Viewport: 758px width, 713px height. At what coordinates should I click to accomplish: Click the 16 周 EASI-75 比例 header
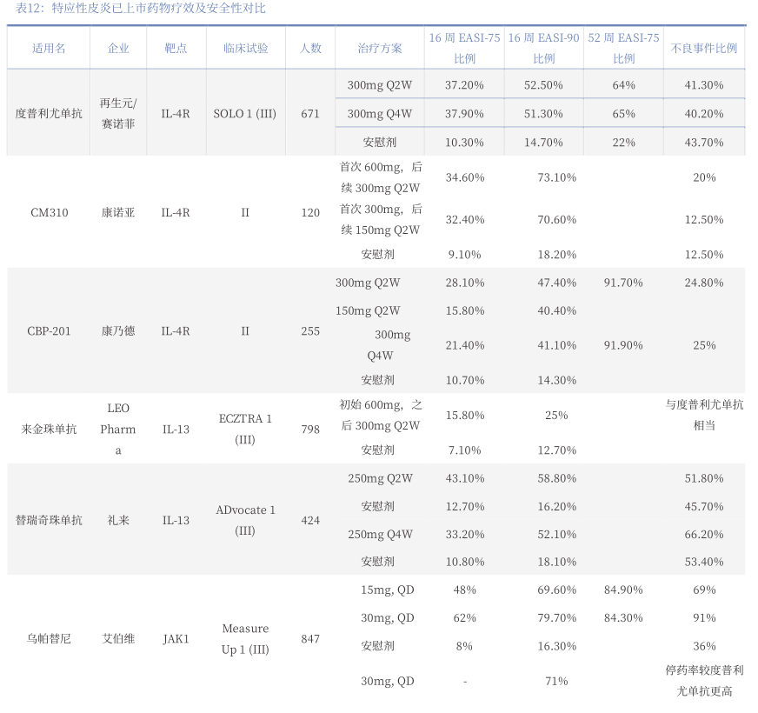coord(464,49)
